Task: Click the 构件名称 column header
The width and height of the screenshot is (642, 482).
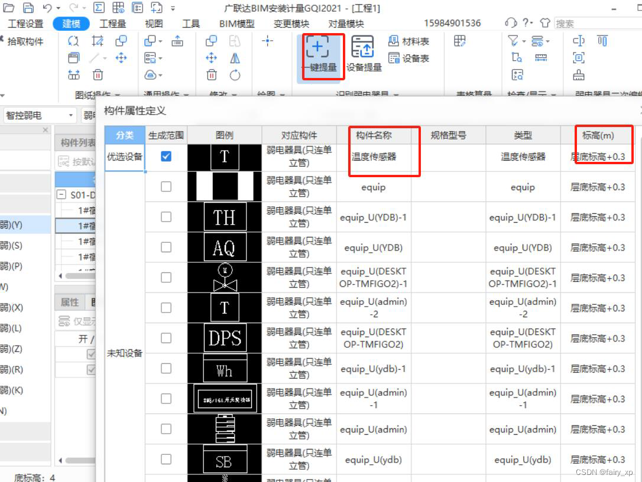Action: point(374,135)
